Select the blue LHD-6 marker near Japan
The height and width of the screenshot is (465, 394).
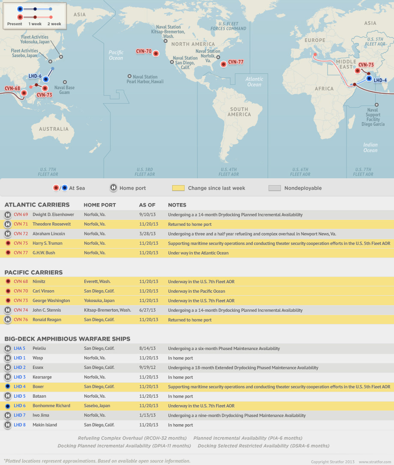[46, 79]
